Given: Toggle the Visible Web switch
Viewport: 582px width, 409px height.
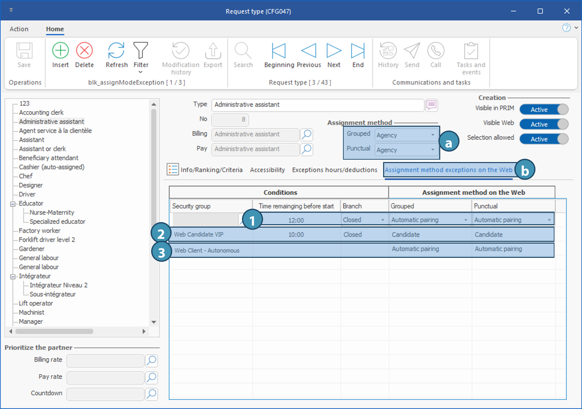Looking at the screenshot, I should tap(544, 124).
